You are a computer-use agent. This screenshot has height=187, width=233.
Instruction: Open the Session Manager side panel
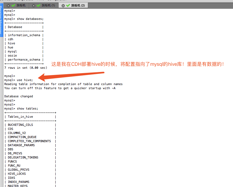coord(1,20)
